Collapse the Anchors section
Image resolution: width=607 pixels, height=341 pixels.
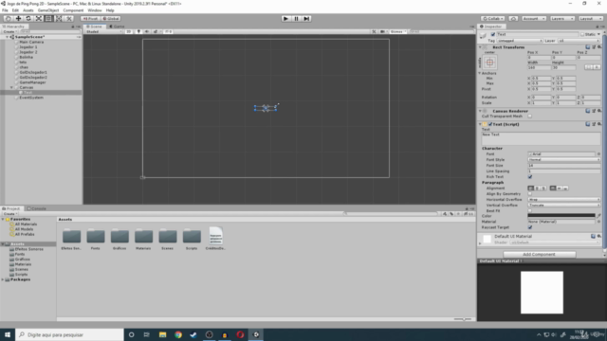click(480, 73)
